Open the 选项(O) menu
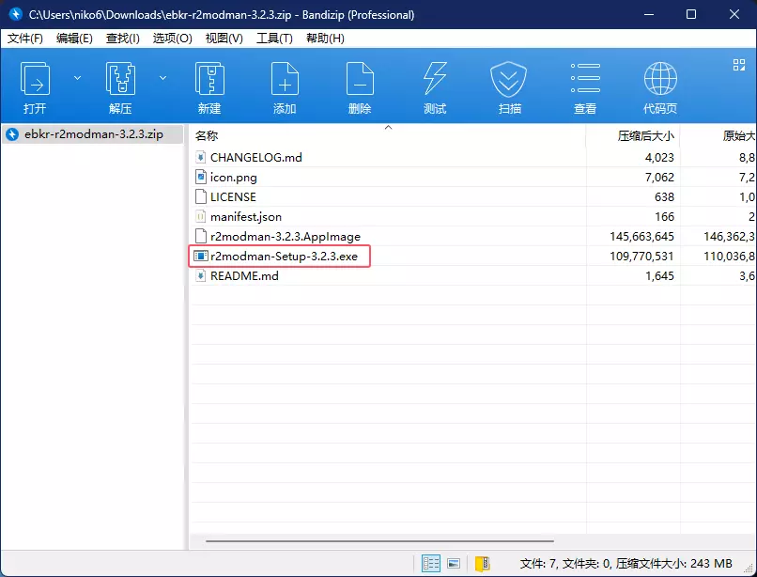Image resolution: width=757 pixels, height=577 pixels. coord(173,39)
